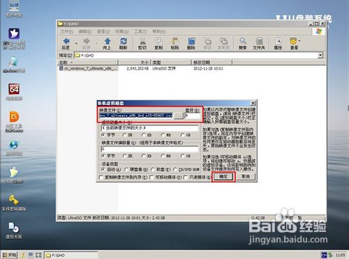
Task: Open the Start button on taskbar
Action: point(9,255)
